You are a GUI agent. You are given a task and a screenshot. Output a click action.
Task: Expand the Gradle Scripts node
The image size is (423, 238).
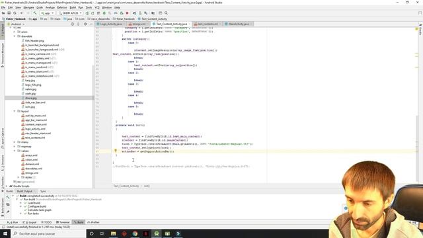click(x=7, y=186)
